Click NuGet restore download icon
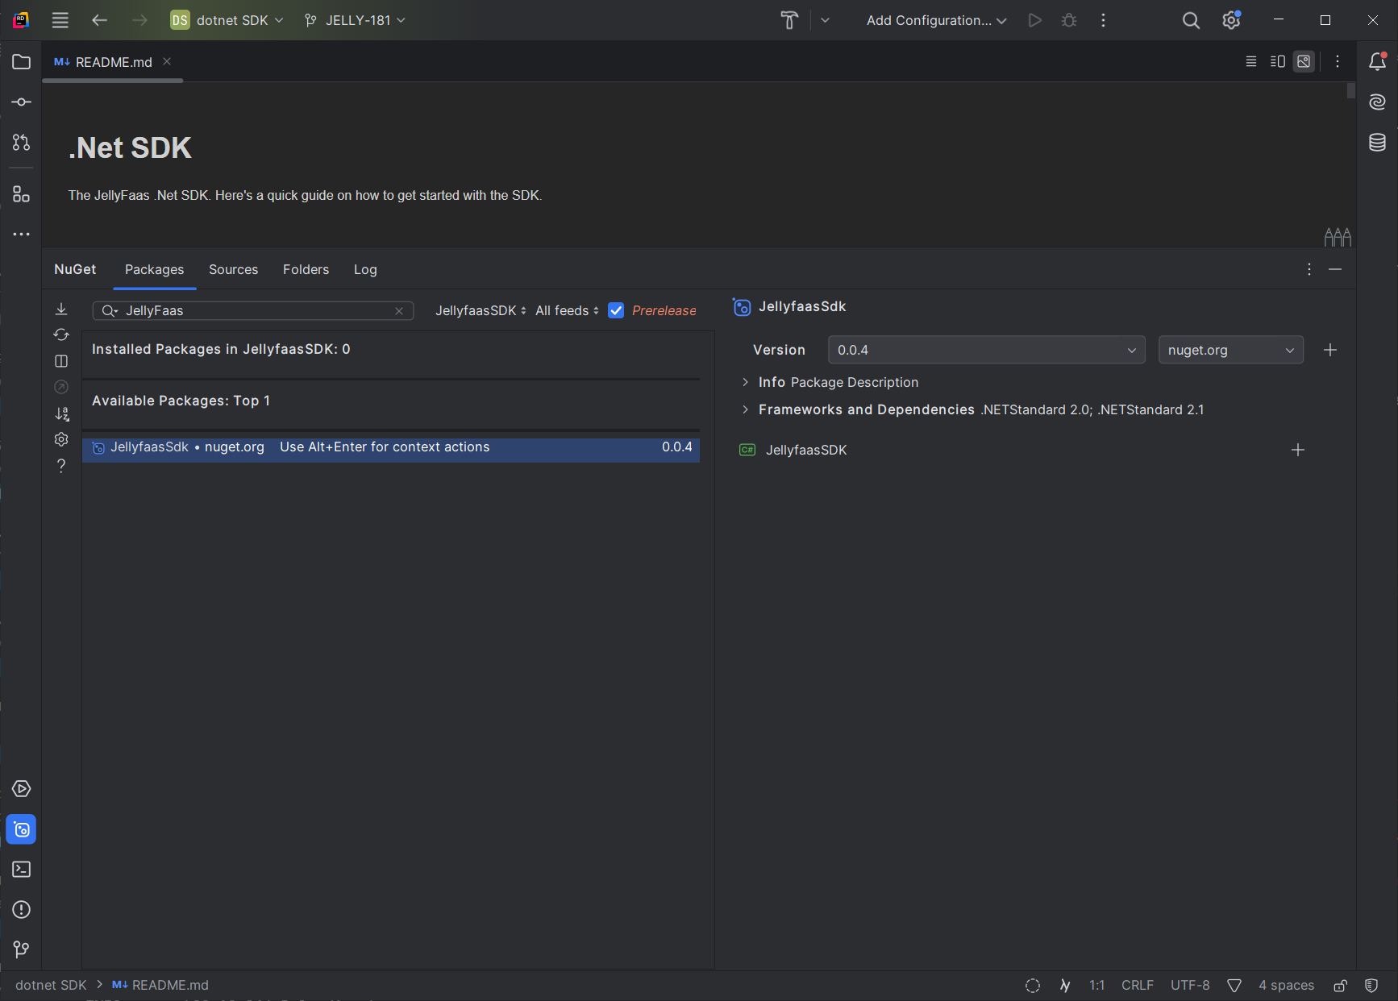 (x=61, y=309)
